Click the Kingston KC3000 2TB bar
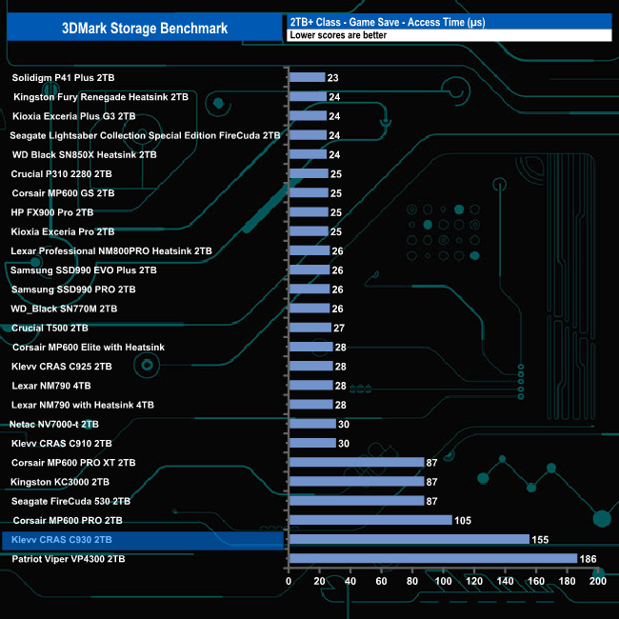The image size is (619, 619). tap(356, 481)
